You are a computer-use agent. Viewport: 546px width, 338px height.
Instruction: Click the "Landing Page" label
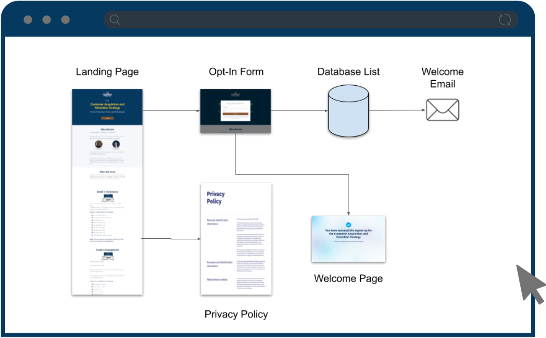click(x=107, y=72)
